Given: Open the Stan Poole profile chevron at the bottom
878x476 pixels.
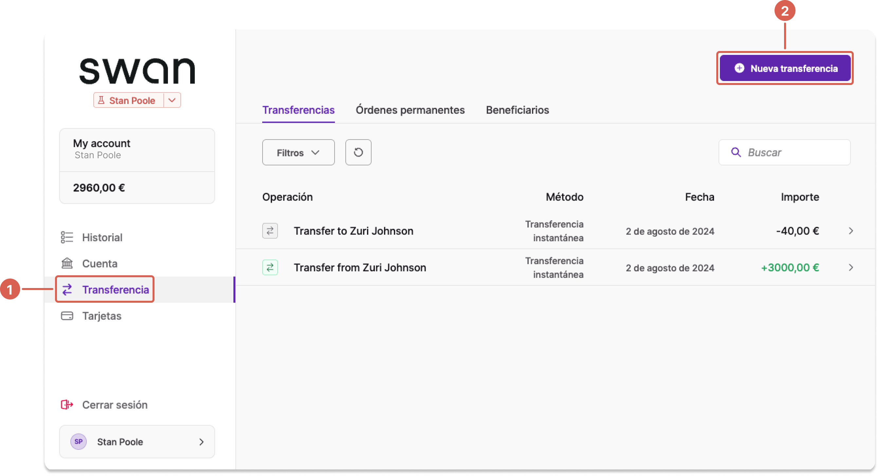Looking at the screenshot, I should tap(201, 442).
